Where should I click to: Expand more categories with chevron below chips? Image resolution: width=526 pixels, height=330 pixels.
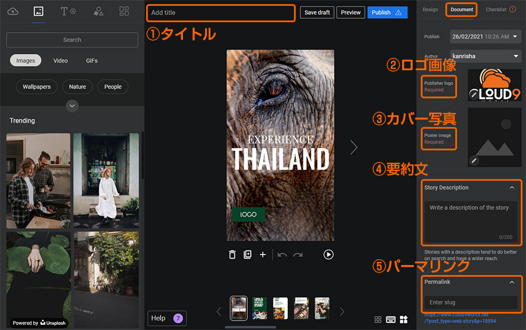[72, 106]
